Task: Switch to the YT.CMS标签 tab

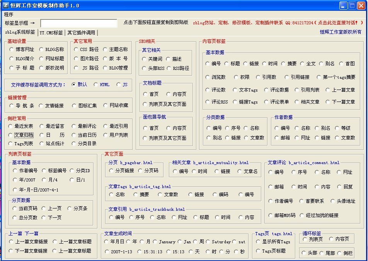Action: click(51, 33)
